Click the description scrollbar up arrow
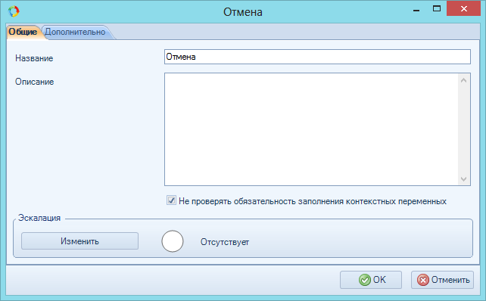This screenshot has width=486, height=301. [464, 80]
